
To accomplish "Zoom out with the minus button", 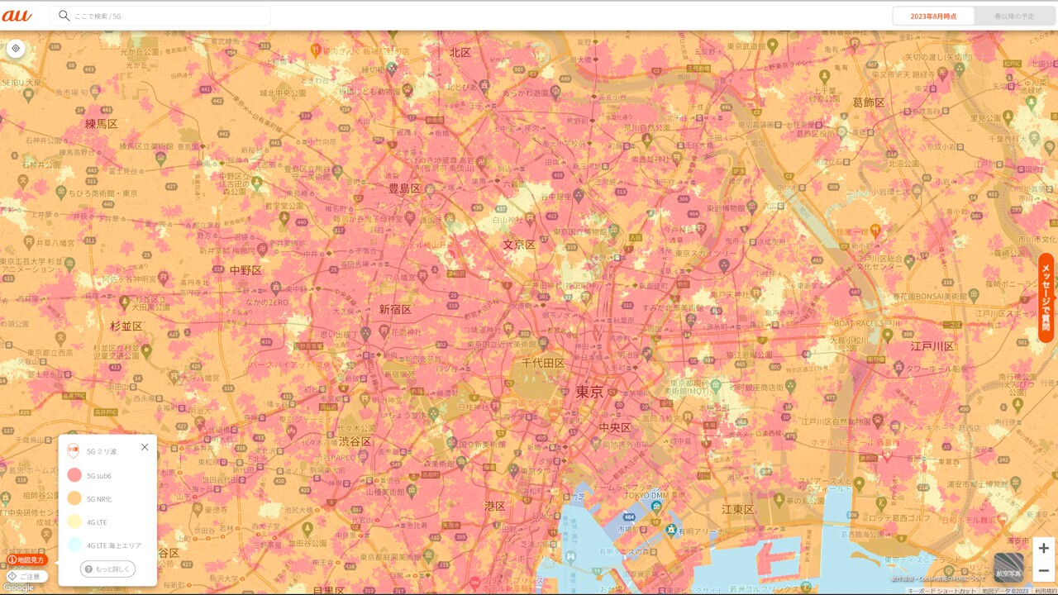I will [x=1044, y=571].
